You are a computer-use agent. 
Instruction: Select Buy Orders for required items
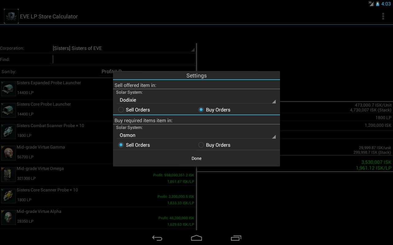pos(214,145)
